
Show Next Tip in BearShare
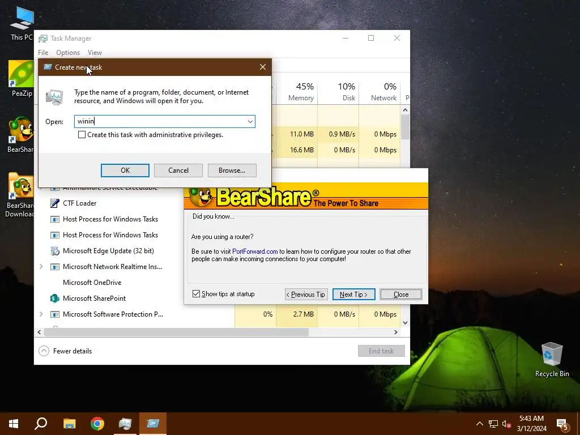(x=353, y=294)
